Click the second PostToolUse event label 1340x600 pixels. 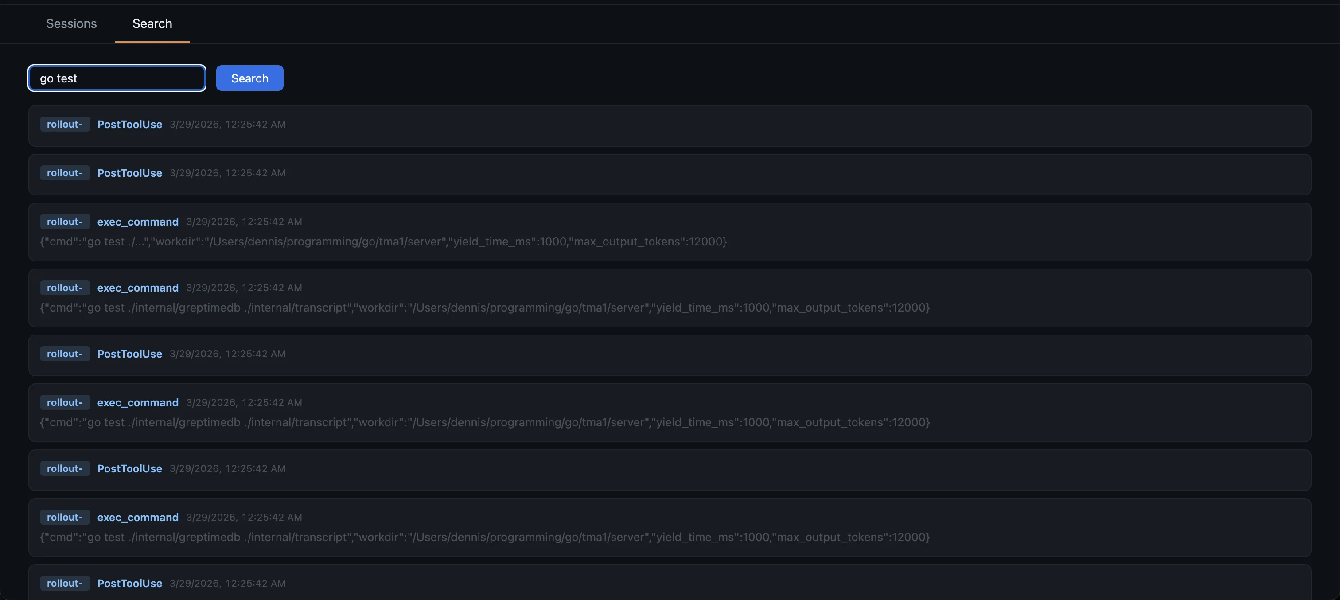(129, 173)
